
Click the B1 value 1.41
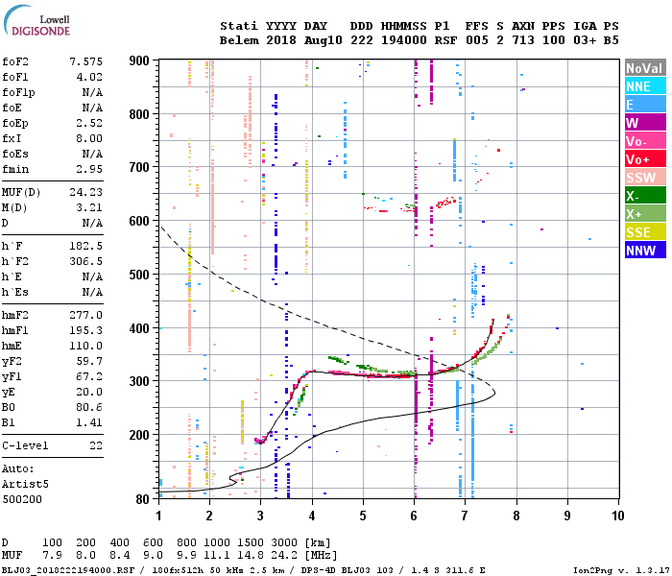(89, 423)
